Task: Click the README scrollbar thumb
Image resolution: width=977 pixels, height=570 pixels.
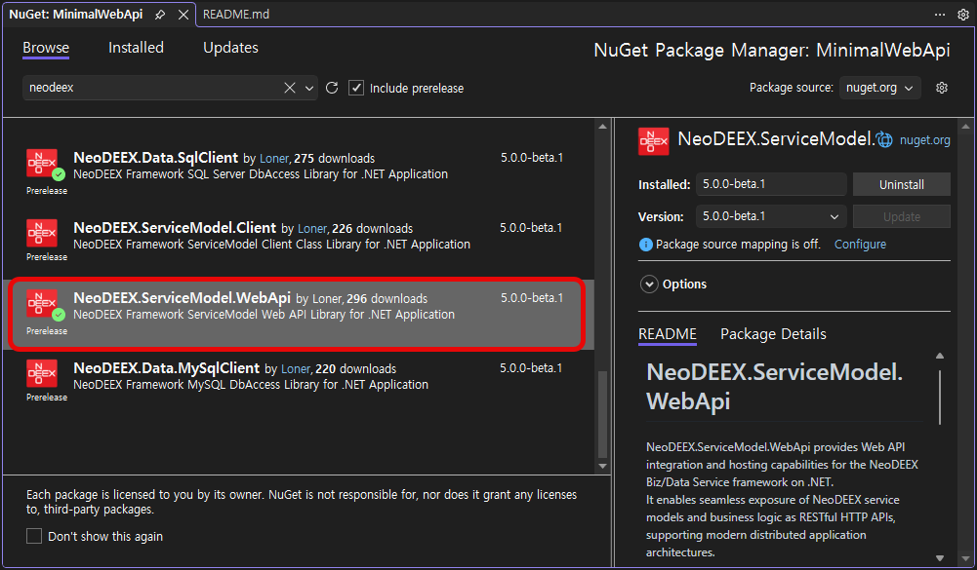Action: coord(940,398)
